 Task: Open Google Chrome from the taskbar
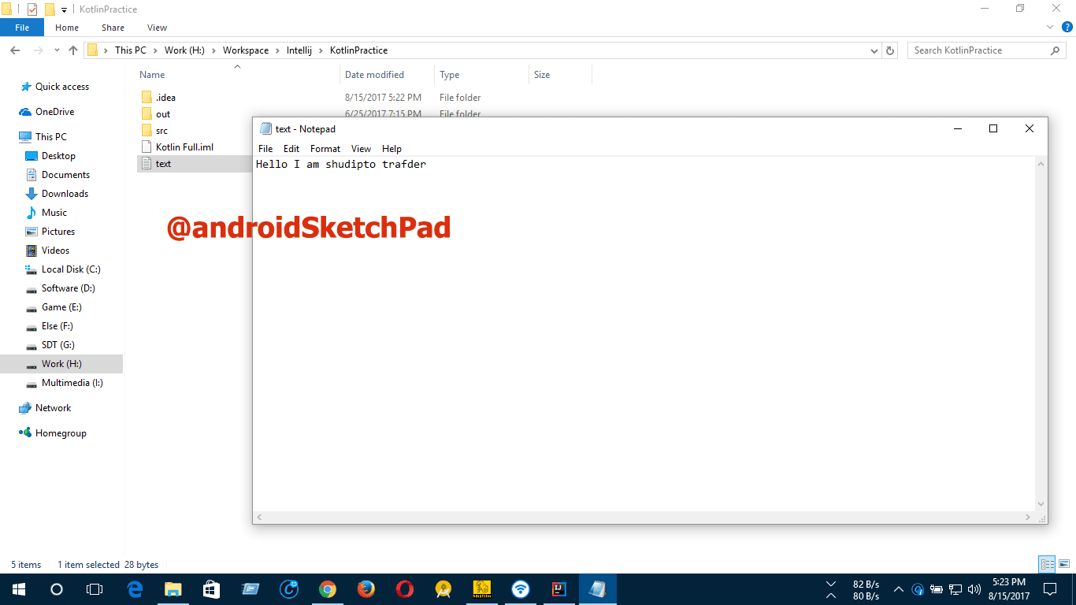tap(328, 588)
